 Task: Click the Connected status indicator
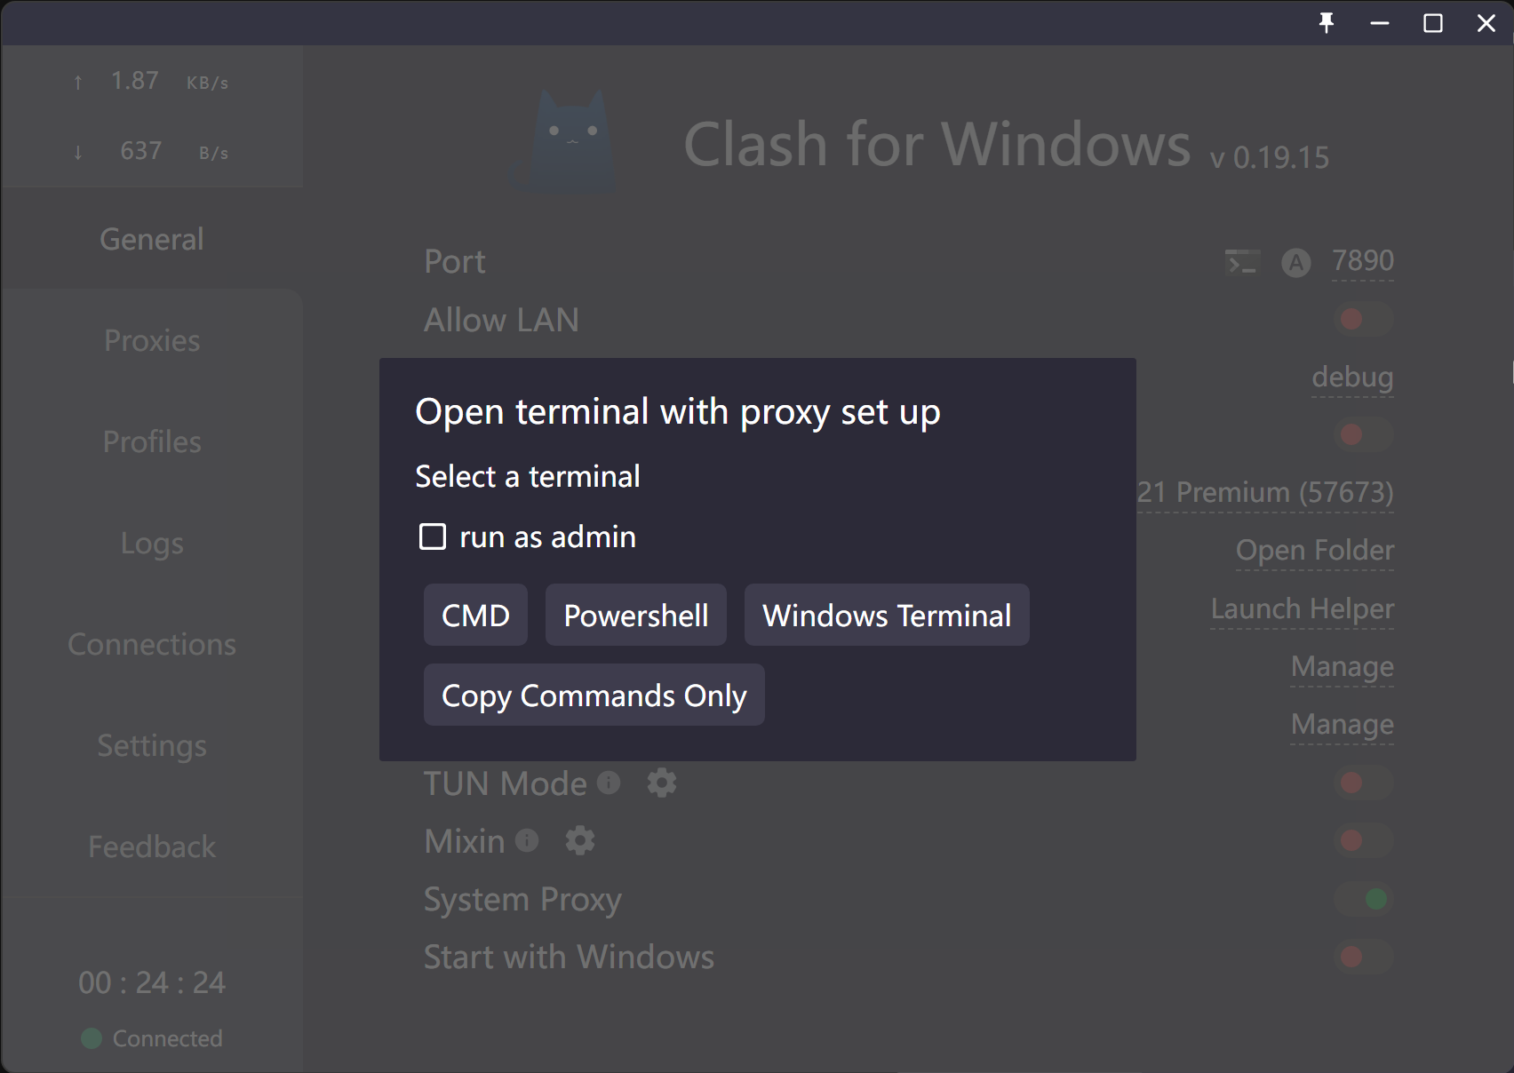pyautogui.click(x=152, y=1038)
